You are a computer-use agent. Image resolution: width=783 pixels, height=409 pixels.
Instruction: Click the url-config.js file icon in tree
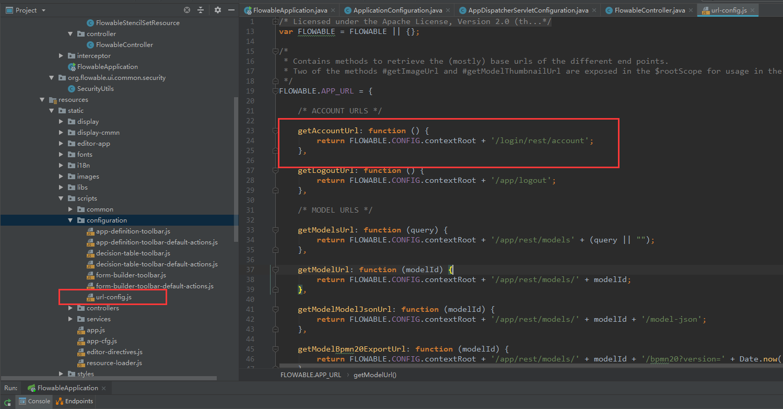coord(90,297)
